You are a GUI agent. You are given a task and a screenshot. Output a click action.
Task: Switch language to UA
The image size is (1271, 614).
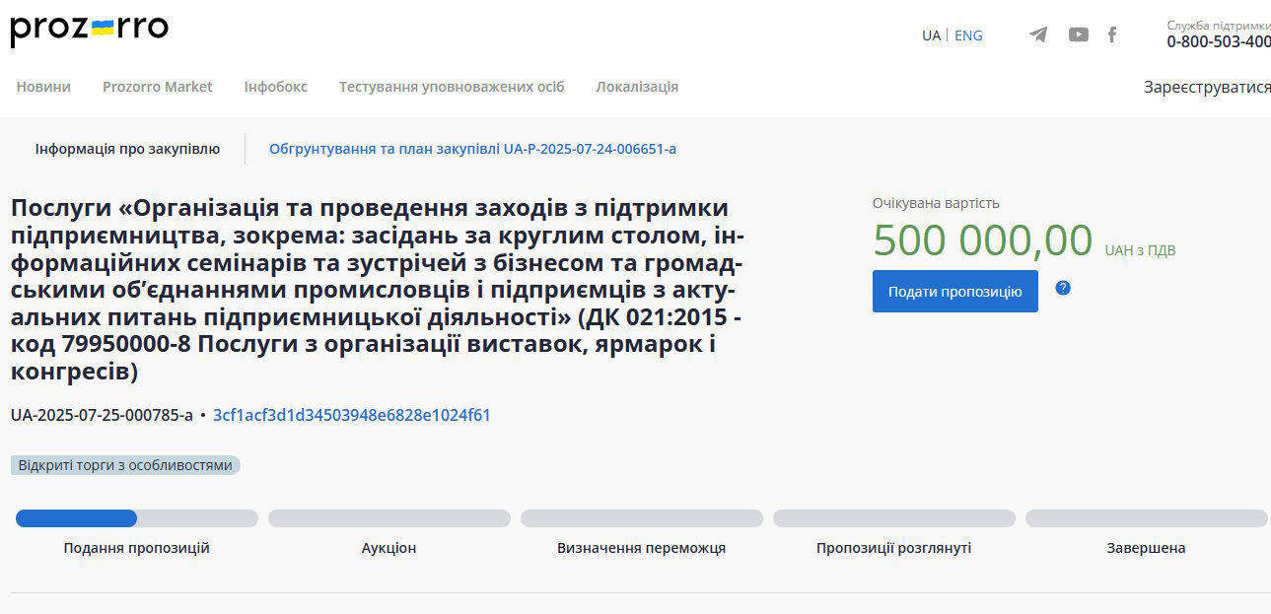point(931,35)
